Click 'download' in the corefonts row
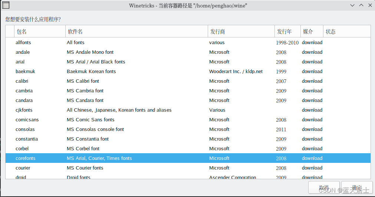 (x=312, y=158)
